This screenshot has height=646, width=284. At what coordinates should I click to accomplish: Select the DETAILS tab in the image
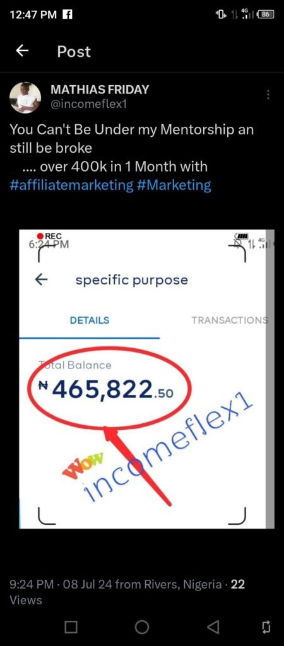90,320
